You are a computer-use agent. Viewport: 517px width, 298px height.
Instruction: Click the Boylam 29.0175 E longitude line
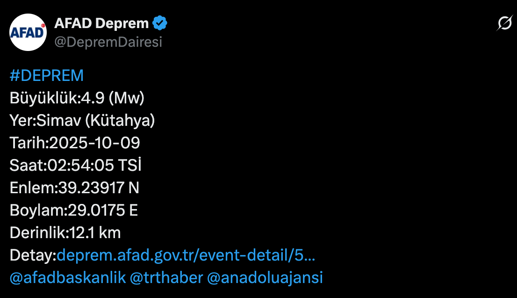(73, 211)
